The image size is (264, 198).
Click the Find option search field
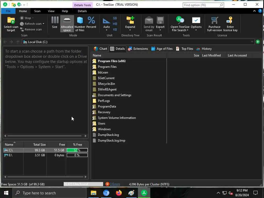pos(203,5)
